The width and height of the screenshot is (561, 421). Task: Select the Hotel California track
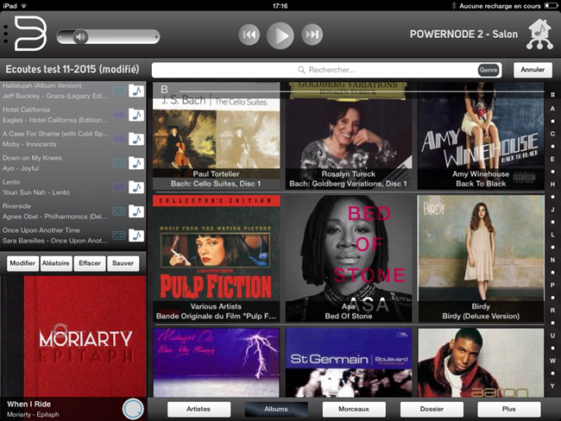(73, 115)
